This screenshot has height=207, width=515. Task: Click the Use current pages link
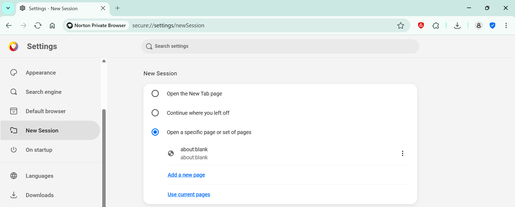[x=189, y=194]
